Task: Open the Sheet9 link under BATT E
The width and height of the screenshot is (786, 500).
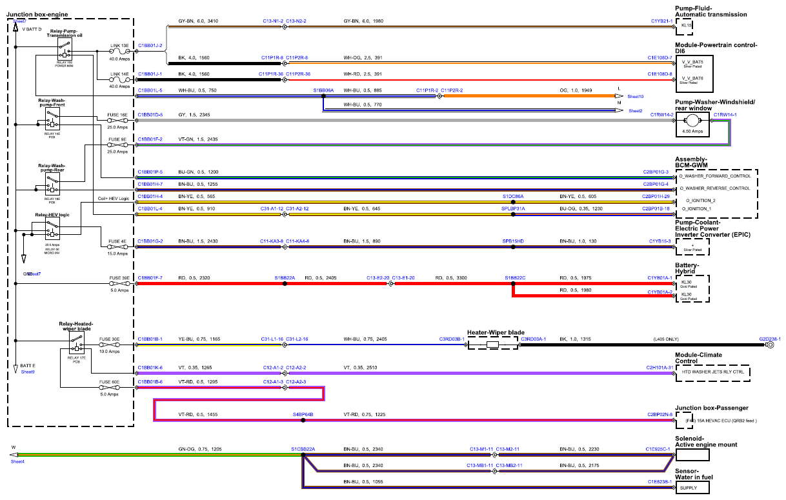Action: tap(27, 372)
